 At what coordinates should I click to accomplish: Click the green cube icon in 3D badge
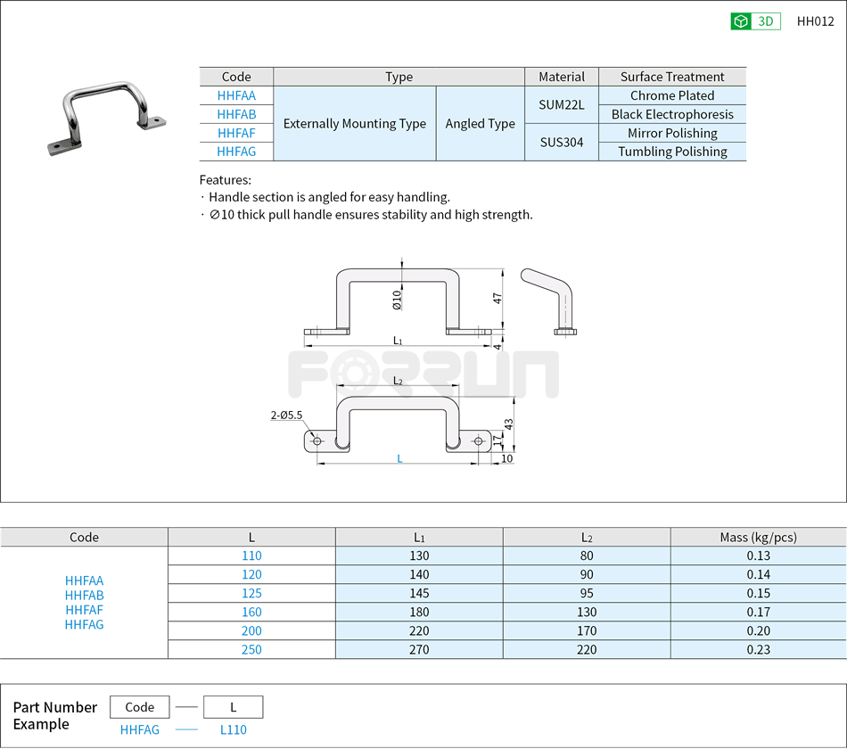[740, 21]
